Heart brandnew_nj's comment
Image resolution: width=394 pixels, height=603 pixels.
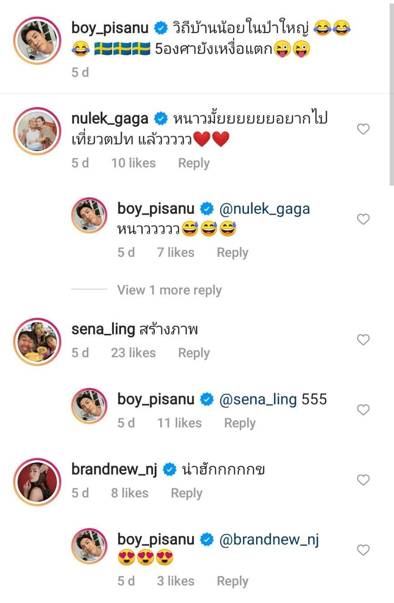[363, 480]
